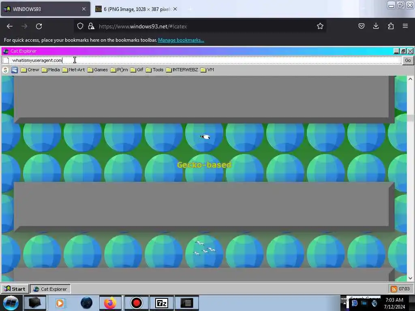Click scroll down arrow of Cat Explorer scrollbar

click(x=410, y=278)
